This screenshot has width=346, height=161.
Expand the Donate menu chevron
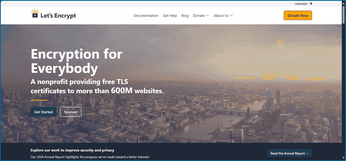[208, 16]
